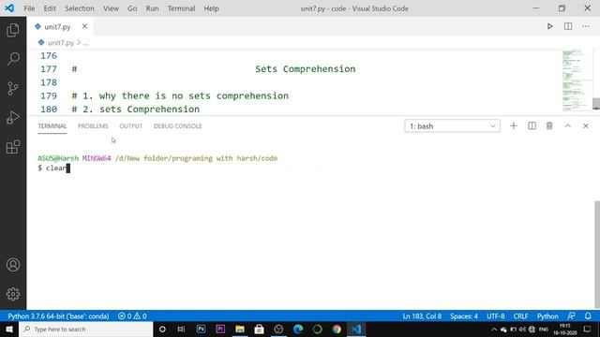Close the terminal panel

tap(586, 125)
